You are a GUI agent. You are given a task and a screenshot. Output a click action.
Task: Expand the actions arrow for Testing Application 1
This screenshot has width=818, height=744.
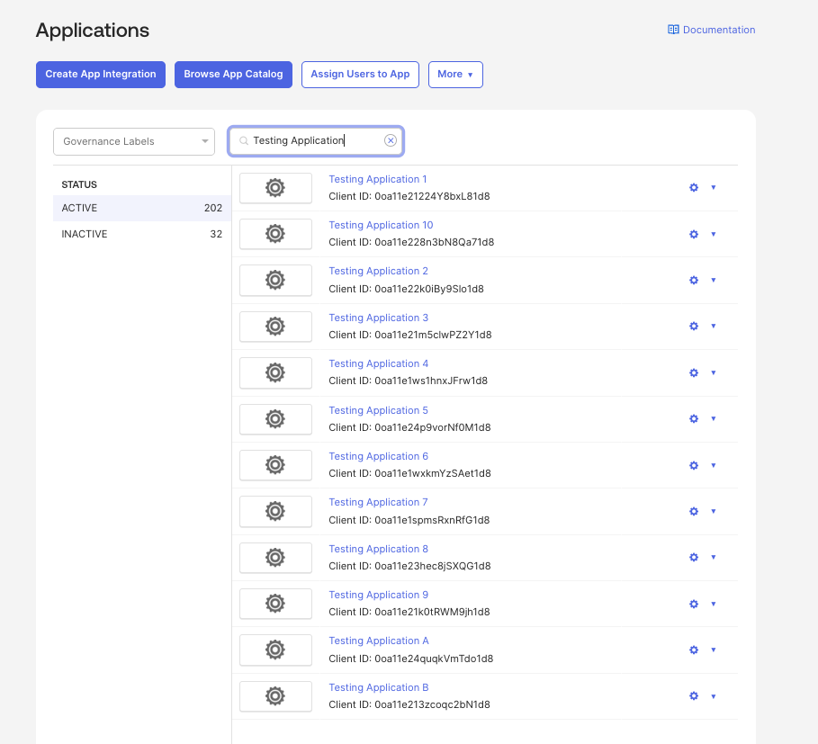[713, 188]
